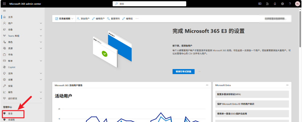302x122 pixels.
Task: Open the YL account avatar
Action: [297, 4]
